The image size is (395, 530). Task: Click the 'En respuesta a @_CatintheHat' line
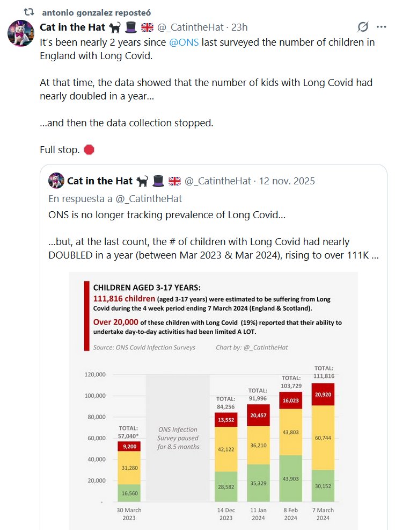[115, 198]
